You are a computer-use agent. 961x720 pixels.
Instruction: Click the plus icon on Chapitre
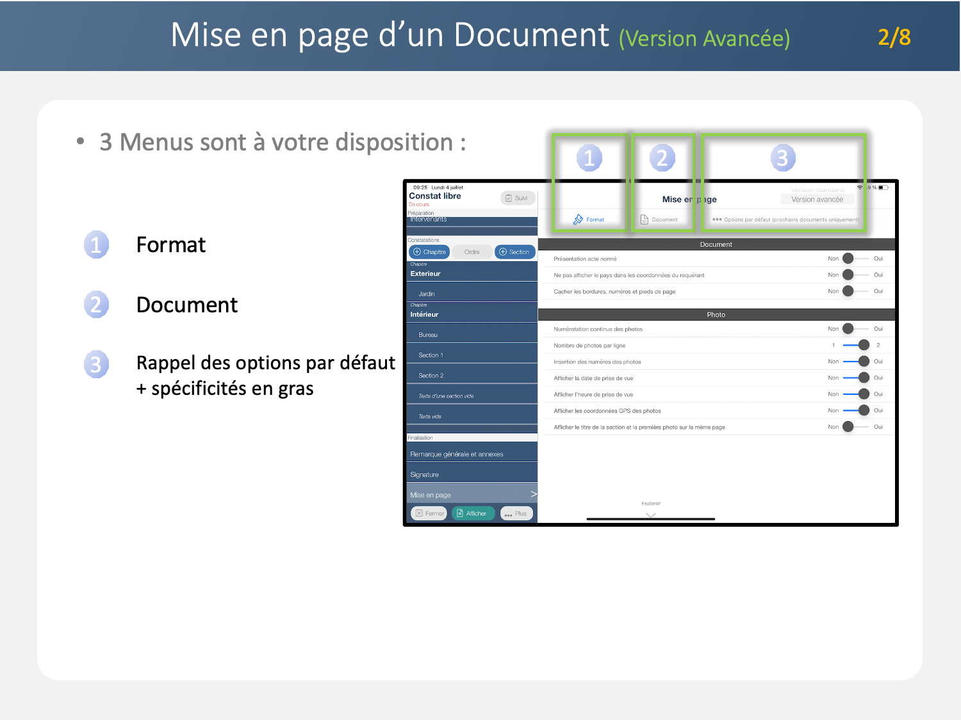click(417, 252)
